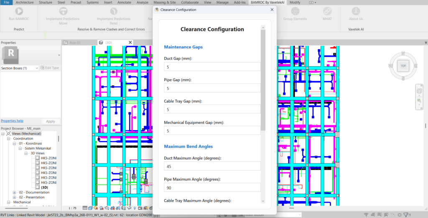Open the Systems ribbon tab

(92, 3)
